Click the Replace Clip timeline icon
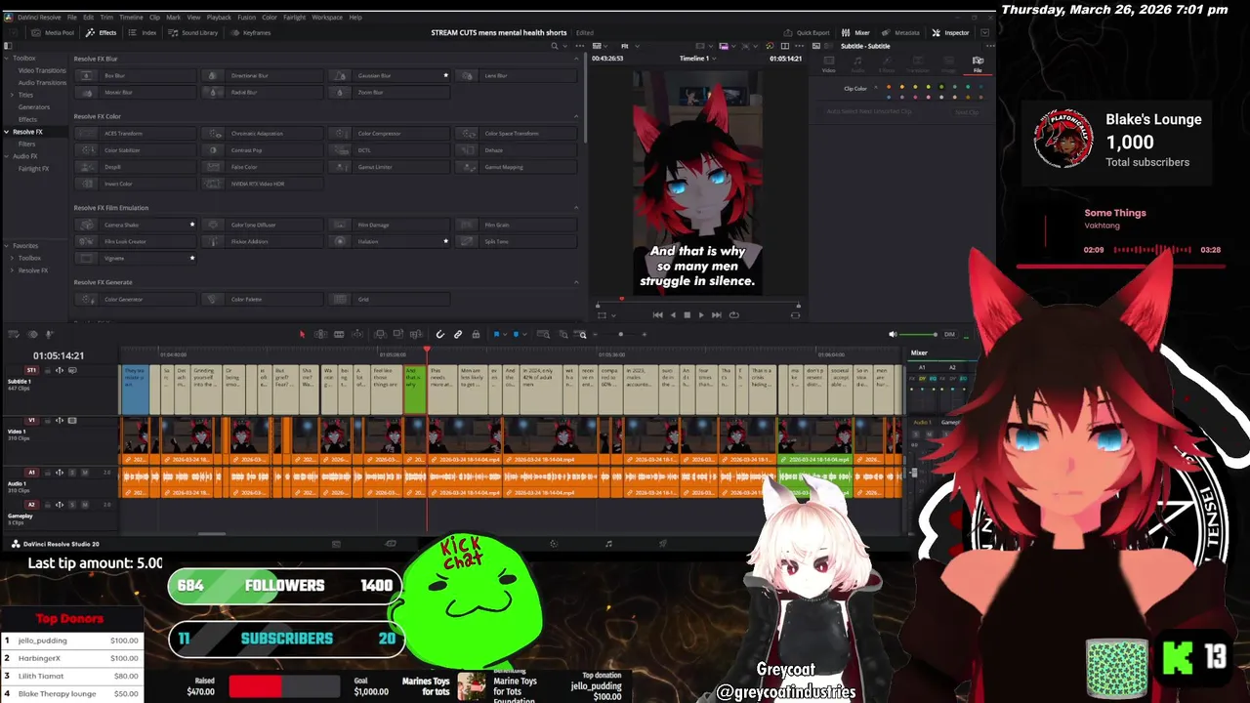1250x703 pixels. (416, 334)
